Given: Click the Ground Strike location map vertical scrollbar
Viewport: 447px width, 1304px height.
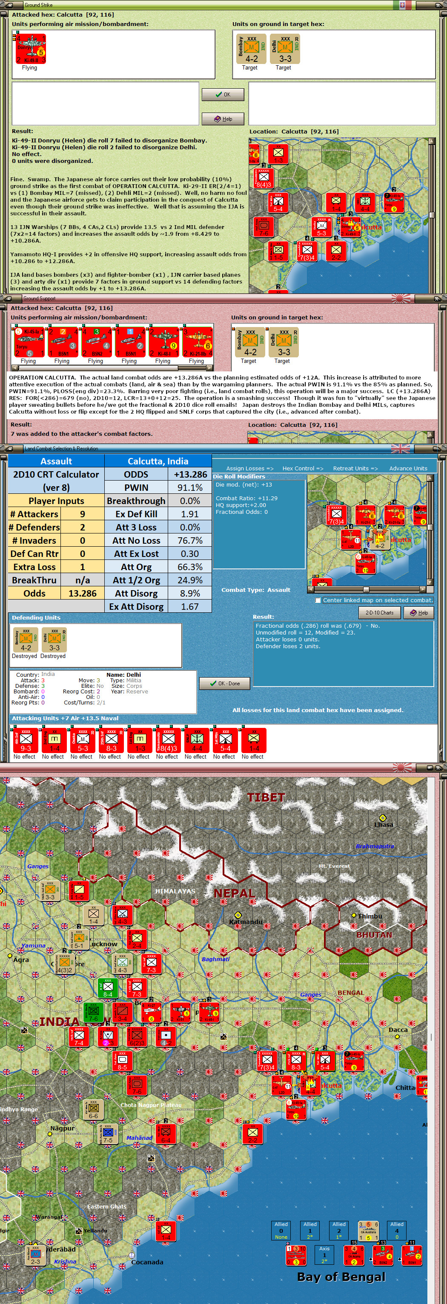Looking at the screenshot, I should pyautogui.click(x=431, y=215).
